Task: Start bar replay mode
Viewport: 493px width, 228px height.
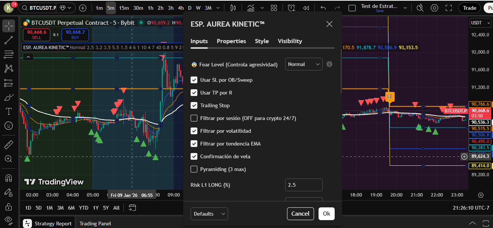Action: tap(306, 7)
